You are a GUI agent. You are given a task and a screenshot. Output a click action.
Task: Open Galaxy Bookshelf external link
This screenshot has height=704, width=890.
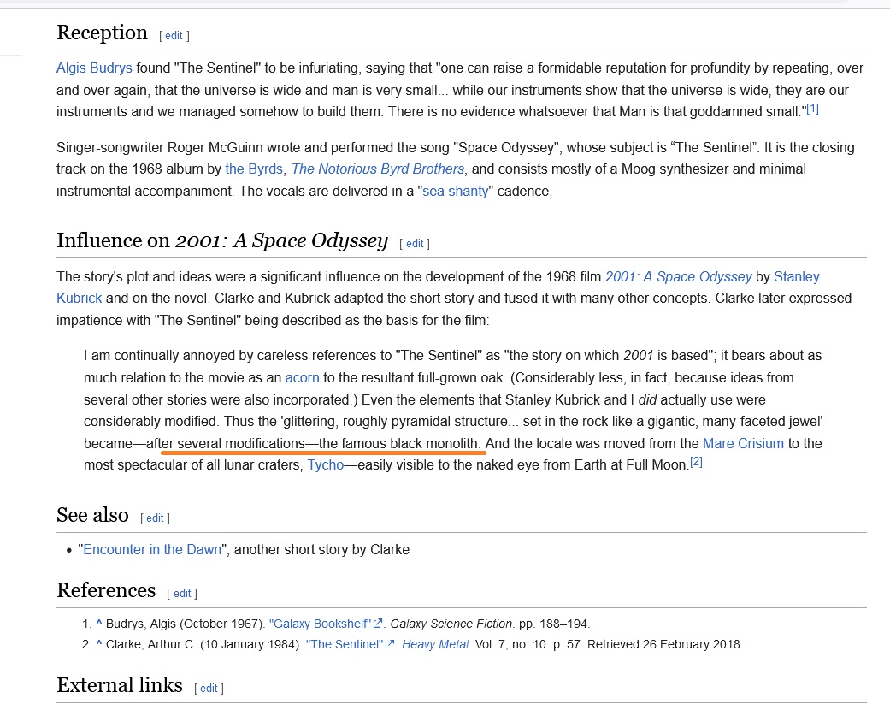pos(325,624)
